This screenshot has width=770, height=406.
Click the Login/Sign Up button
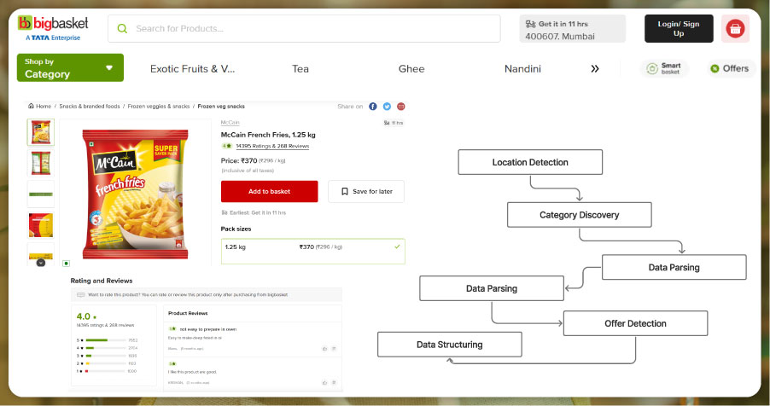[678, 29]
